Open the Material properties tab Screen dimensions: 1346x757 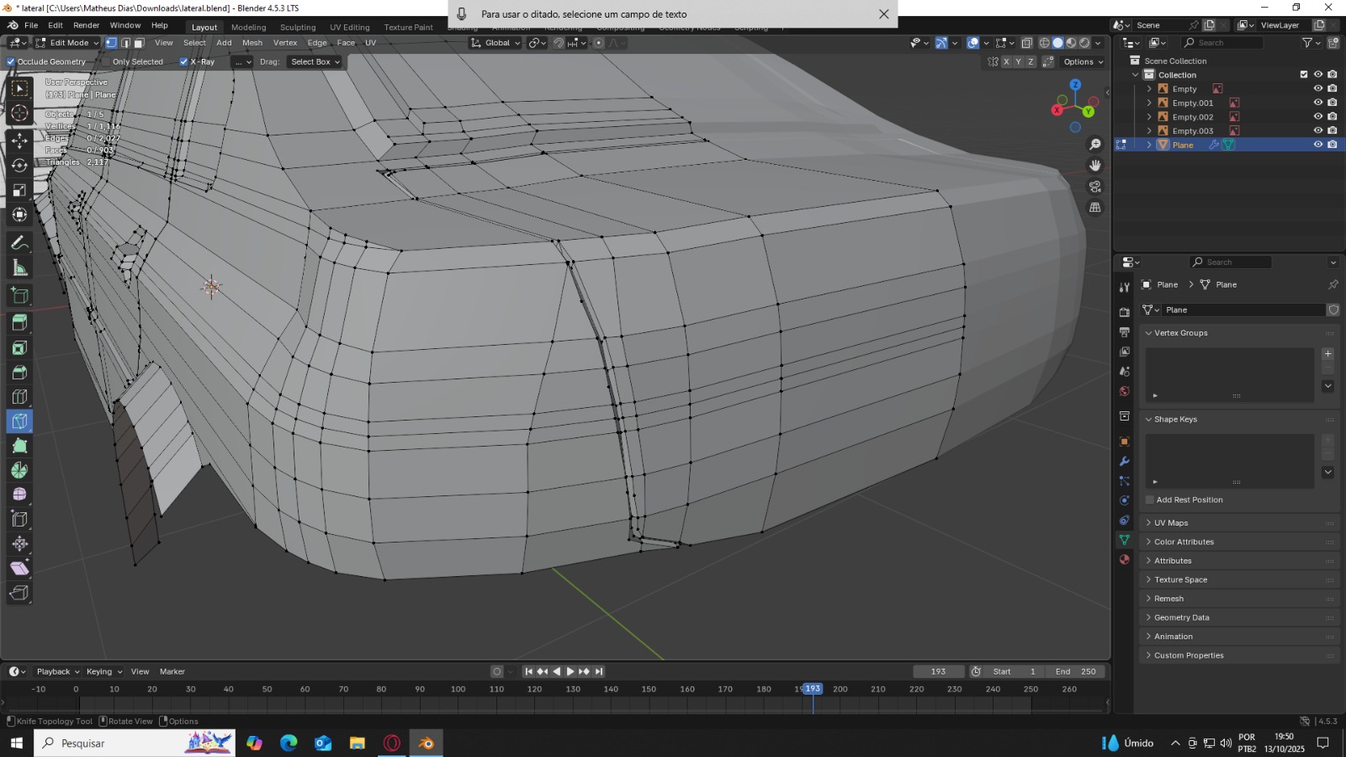coord(1124,559)
